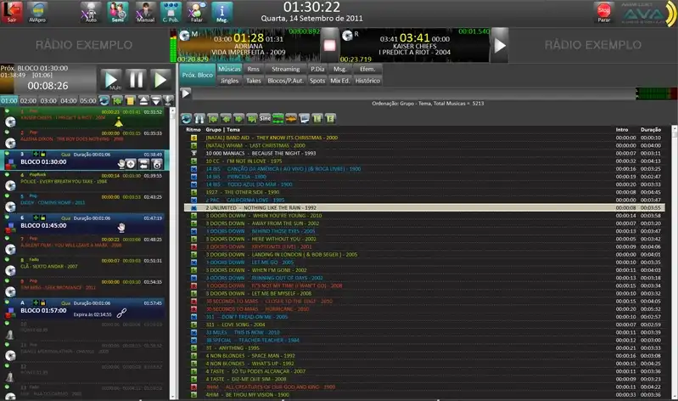678x401 pixels.
Task: Open the Próx. Bloco button
Action: (197, 75)
